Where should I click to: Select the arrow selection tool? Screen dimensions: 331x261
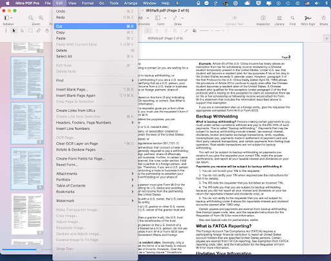(14, 31)
